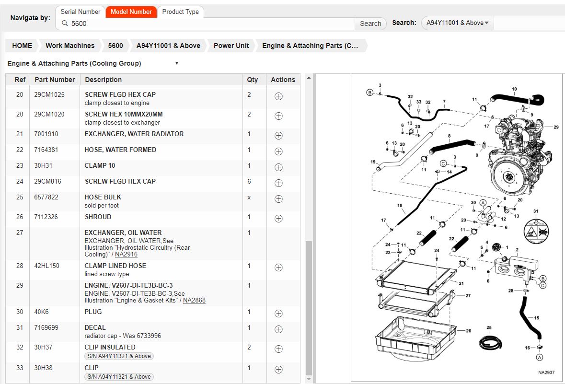This screenshot has width=565, height=384.
Task: Select the Model Number tab
Action: pyautogui.click(x=131, y=12)
